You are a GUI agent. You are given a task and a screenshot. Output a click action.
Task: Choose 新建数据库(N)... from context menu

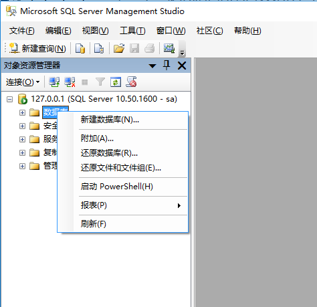[x=122, y=120]
